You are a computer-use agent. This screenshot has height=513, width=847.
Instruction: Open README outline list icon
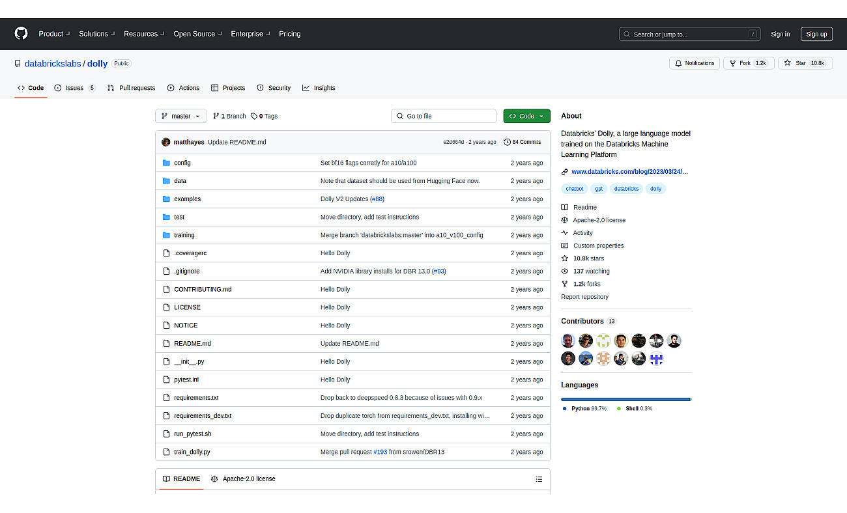point(539,479)
